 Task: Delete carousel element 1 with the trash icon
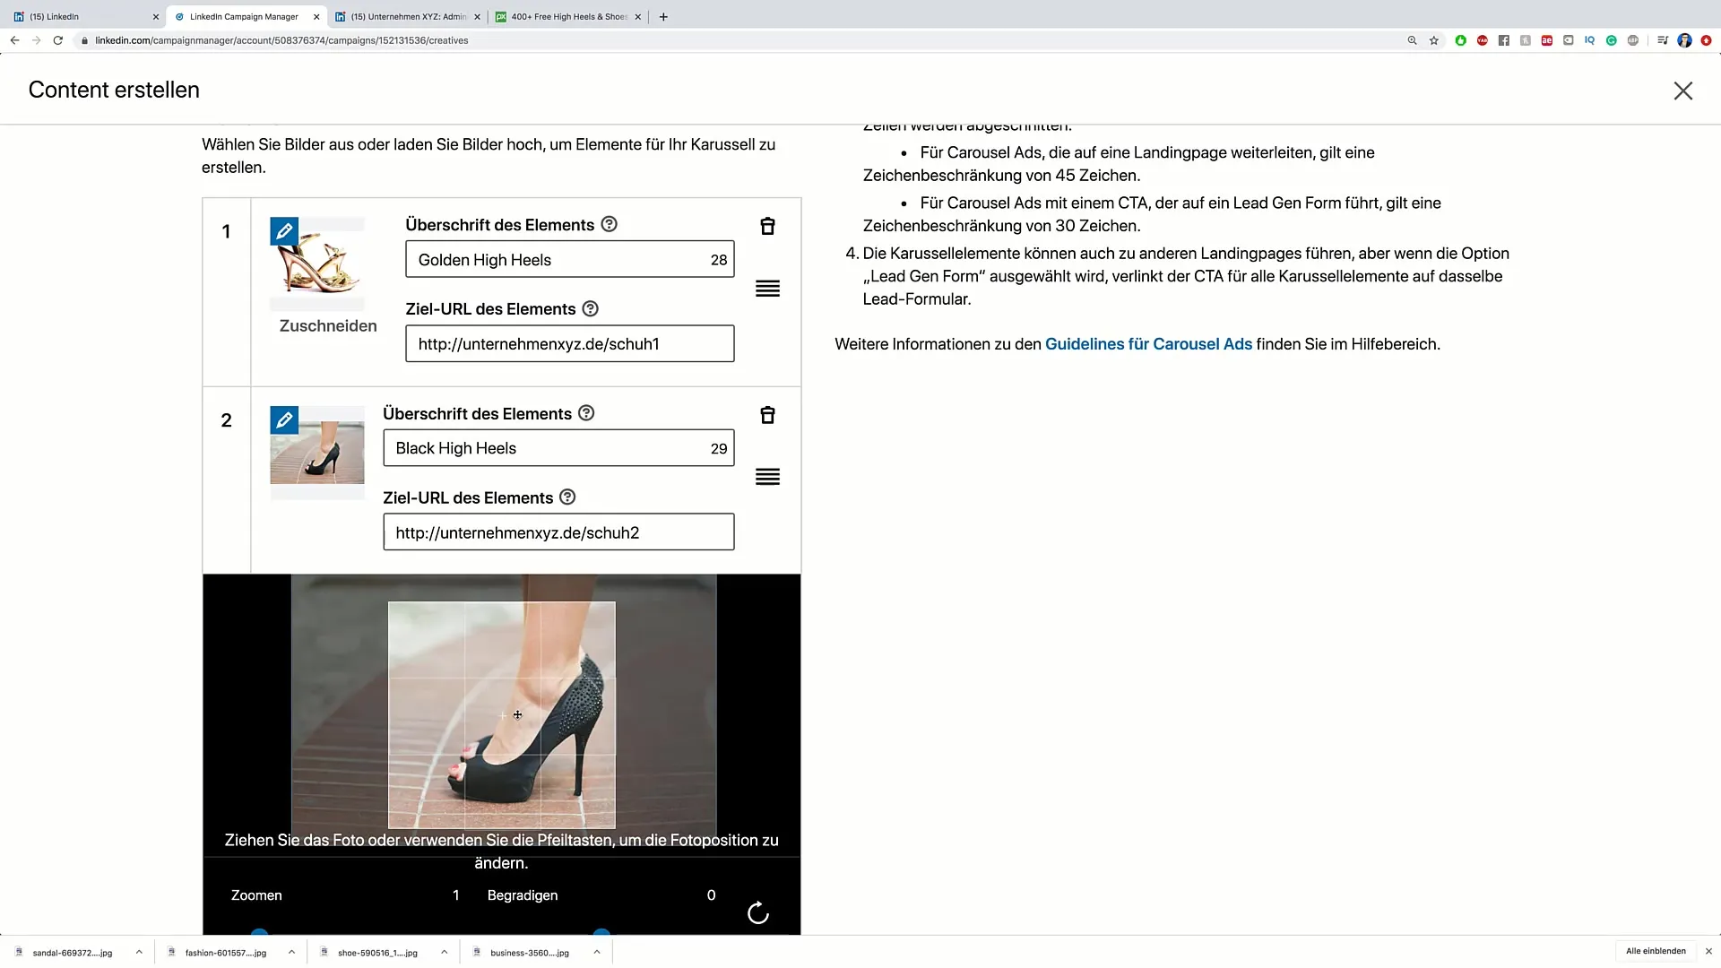pos(767,226)
